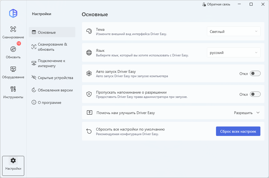Click the Сбросить все настройки по умолчанию title
The width and height of the screenshot is (269, 178).
(x=130, y=129)
